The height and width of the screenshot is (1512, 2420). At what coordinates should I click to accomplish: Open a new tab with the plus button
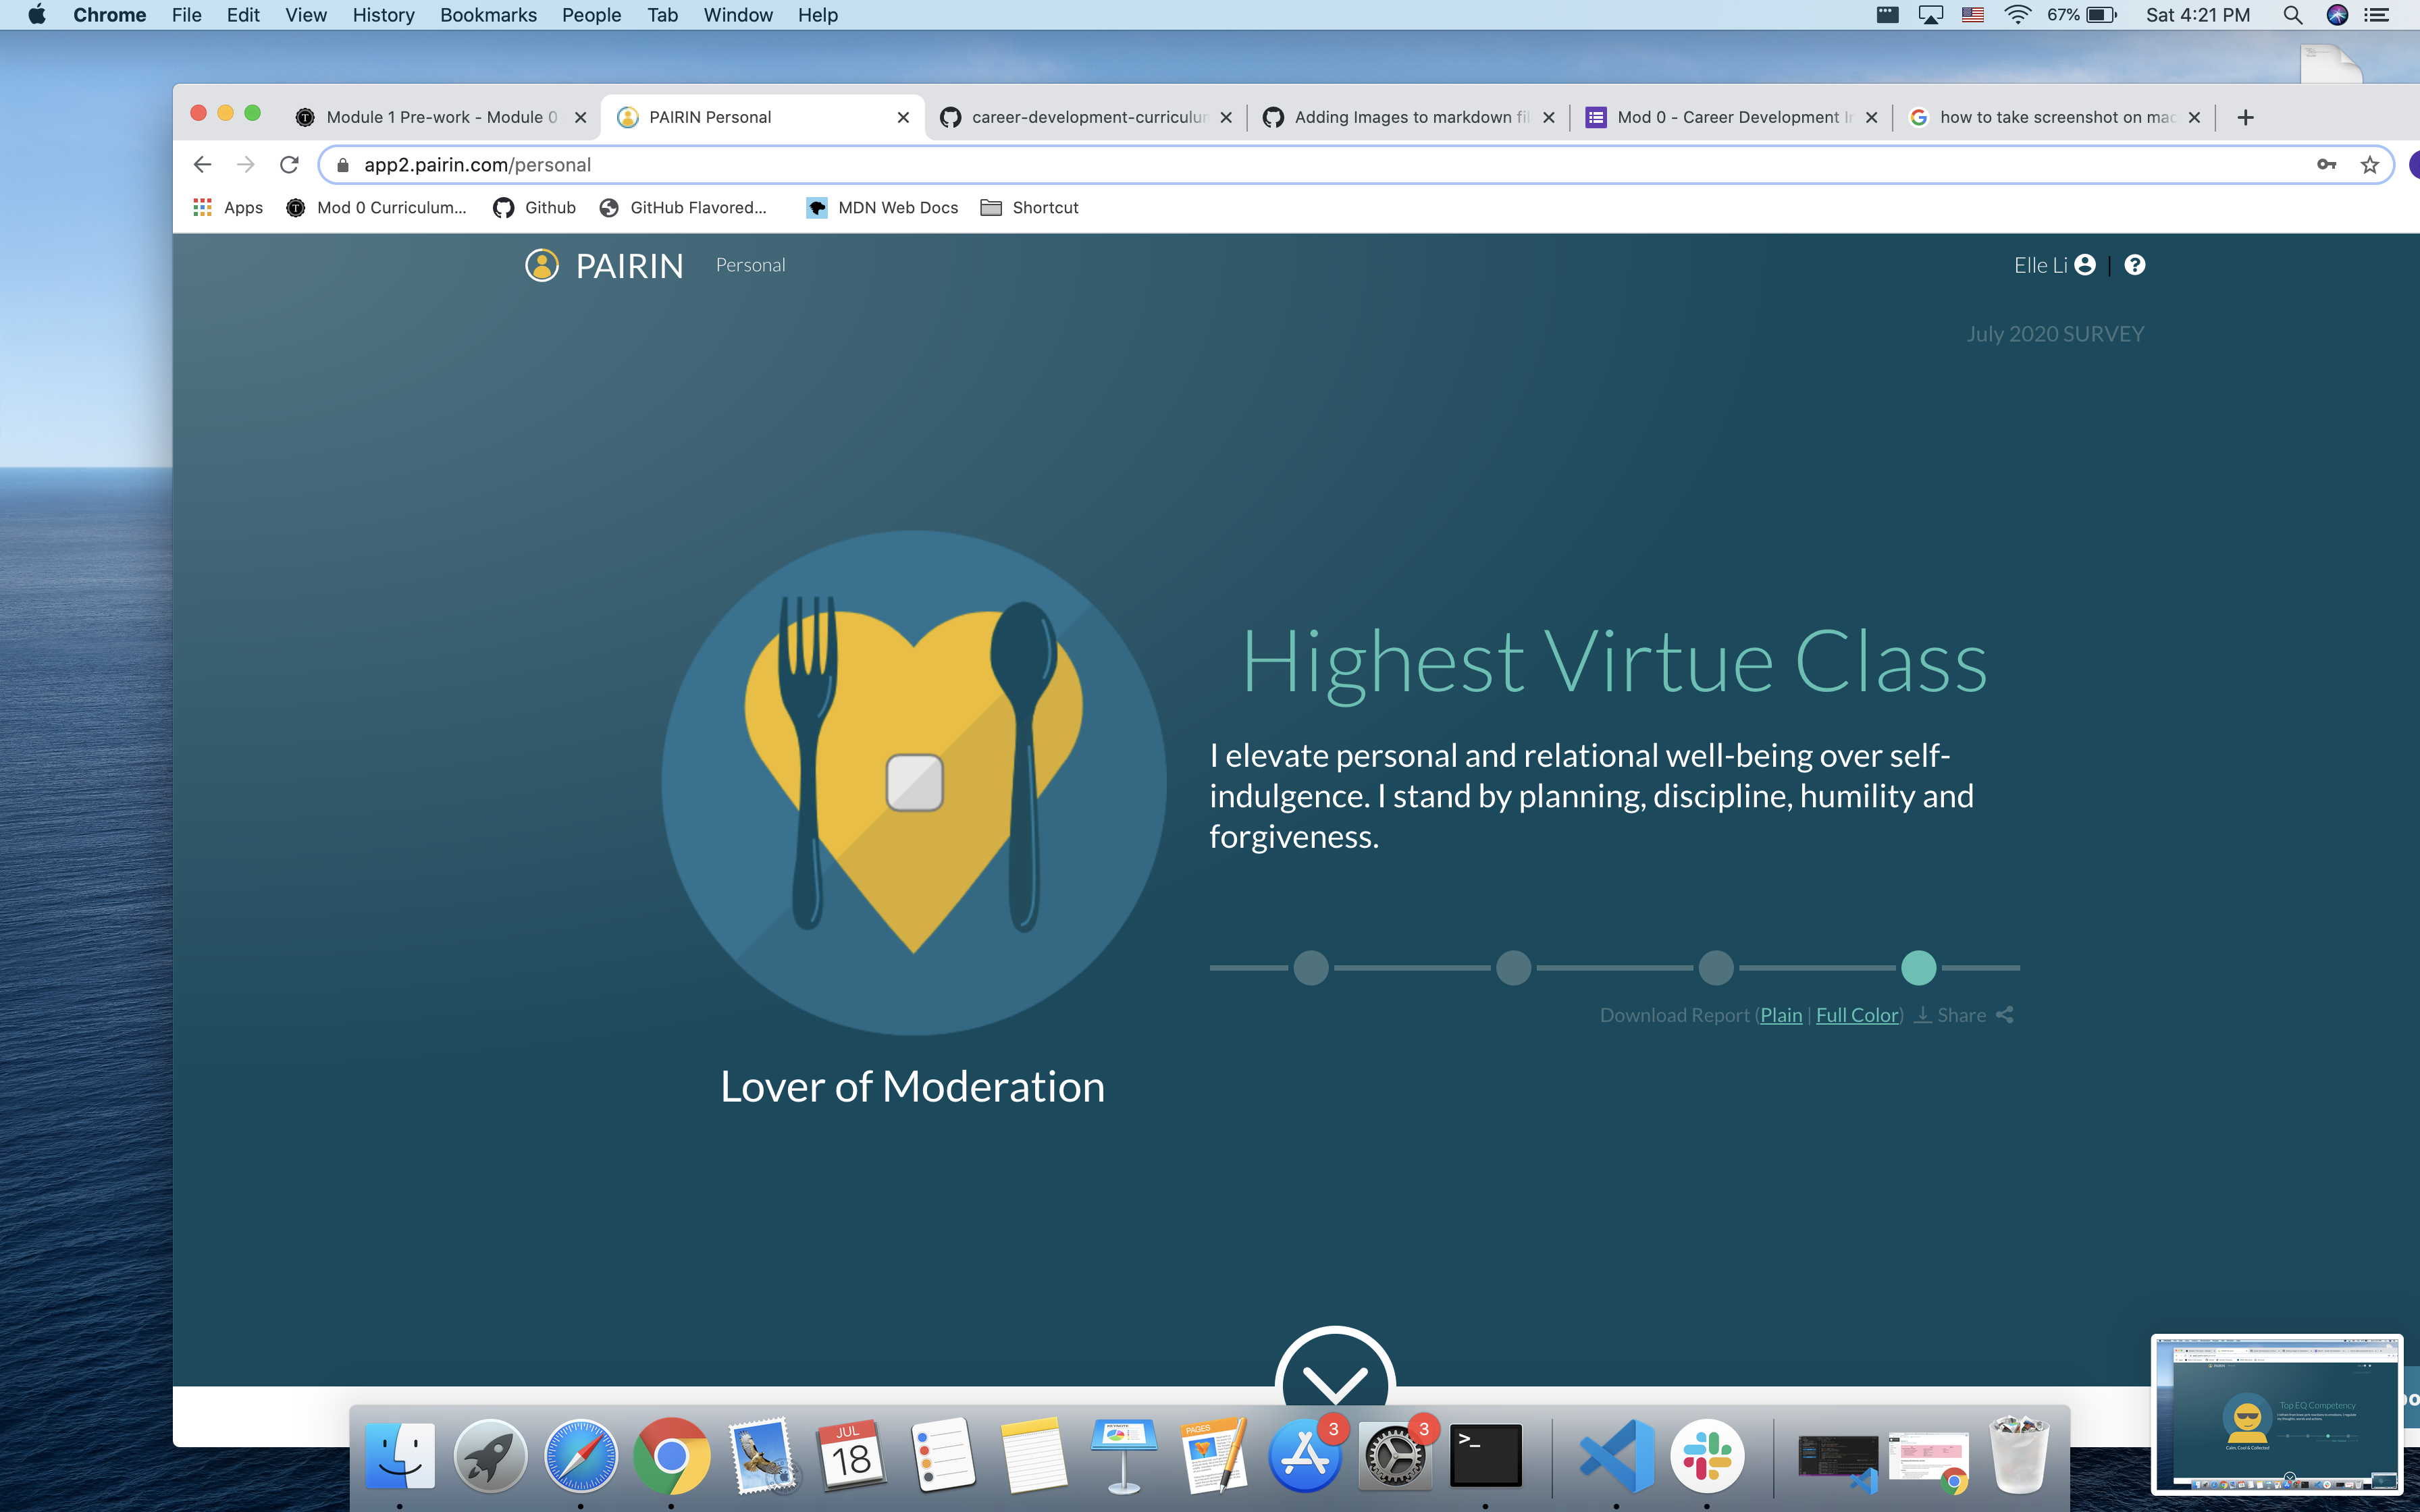[x=2245, y=117]
